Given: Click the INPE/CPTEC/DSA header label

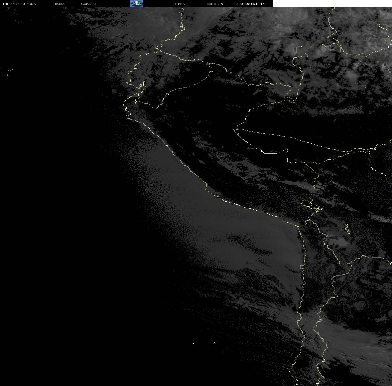Looking at the screenshot, I should tap(19, 4).
